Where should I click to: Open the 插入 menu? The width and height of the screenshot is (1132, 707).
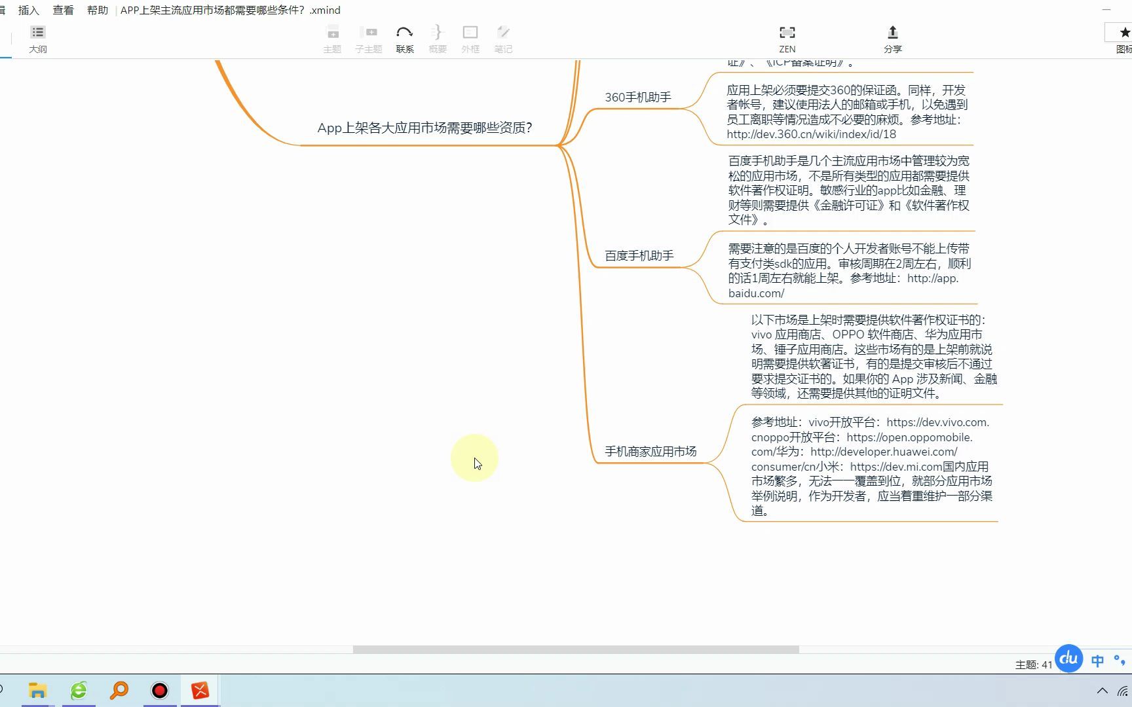(x=28, y=10)
